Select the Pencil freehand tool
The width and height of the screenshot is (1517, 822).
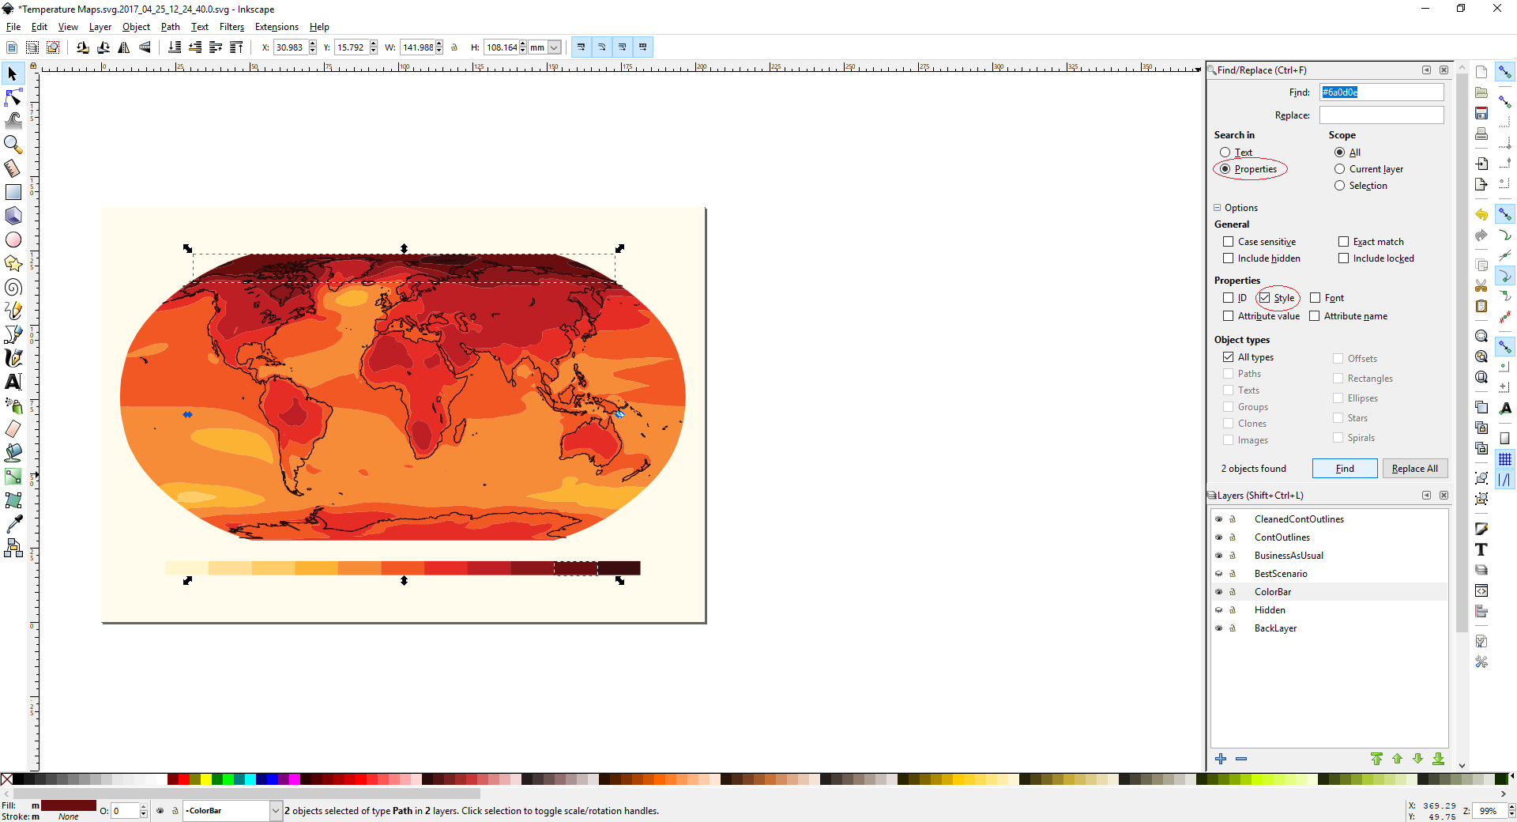point(13,311)
